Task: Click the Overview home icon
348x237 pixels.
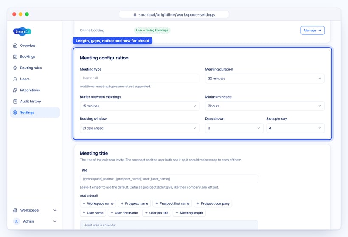Action: pyautogui.click(x=15, y=45)
